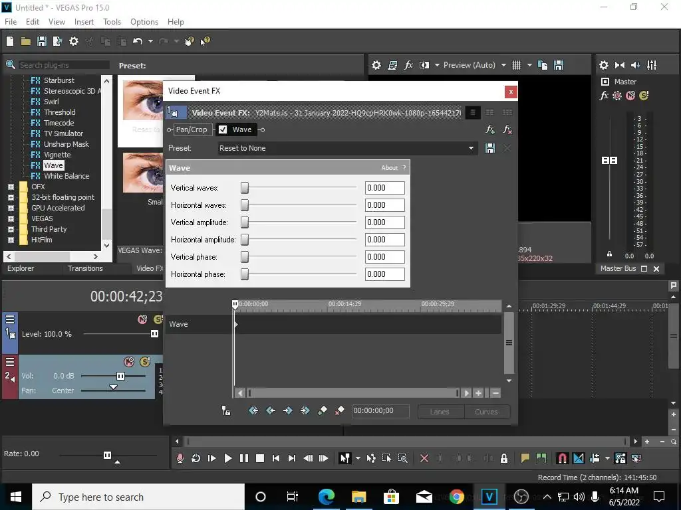Mute video track 1
The width and height of the screenshot is (681, 510).
(142, 319)
